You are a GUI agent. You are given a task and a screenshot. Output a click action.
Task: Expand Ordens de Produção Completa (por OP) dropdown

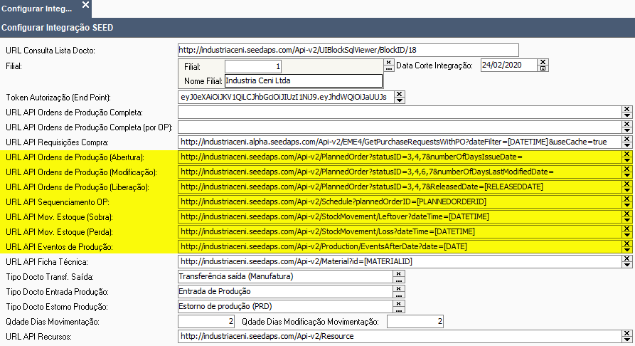627,130
